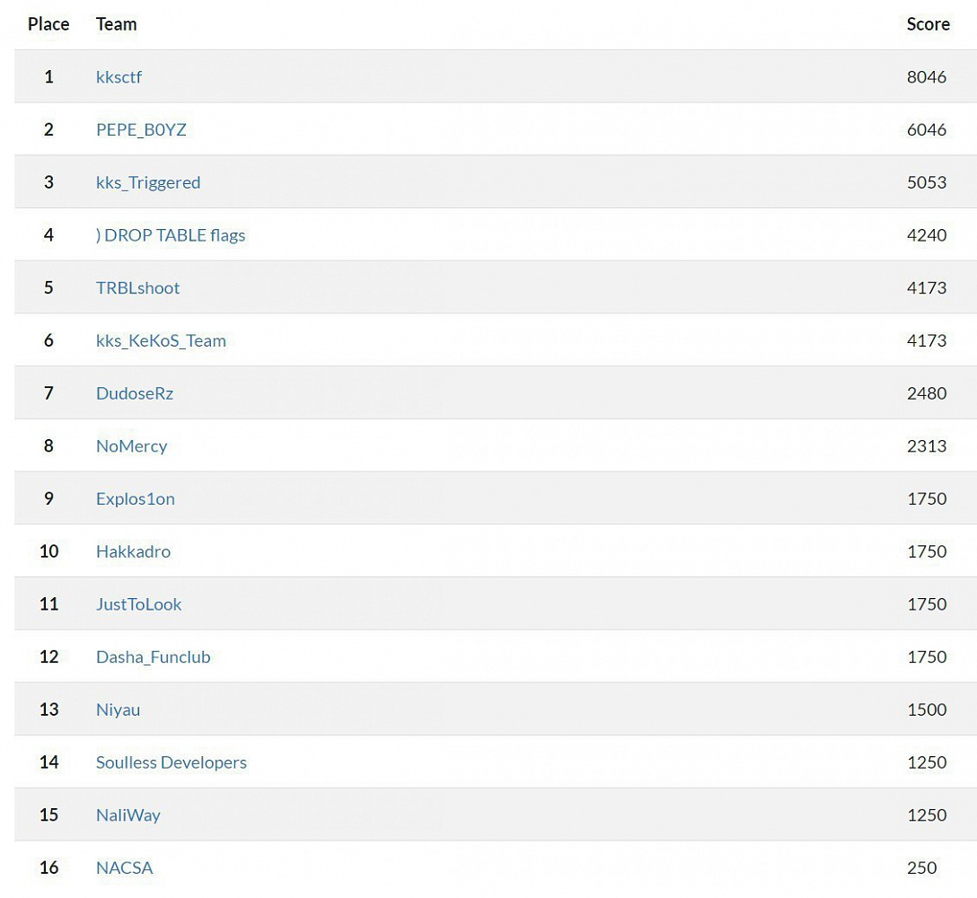This screenshot has width=977, height=898.
Task: Click the Place column header
Action: pyautogui.click(x=48, y=24)
